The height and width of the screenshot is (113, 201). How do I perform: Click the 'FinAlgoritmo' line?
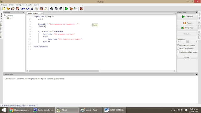click(41, 47)
